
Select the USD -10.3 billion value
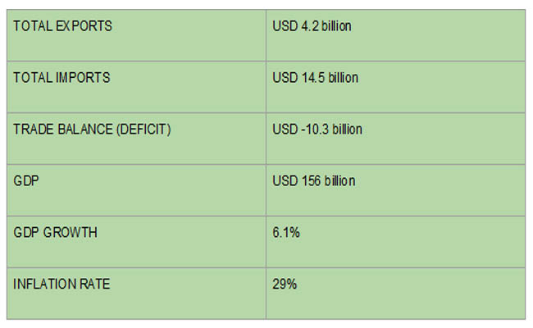pyautogui.click(x=317, y=130)
